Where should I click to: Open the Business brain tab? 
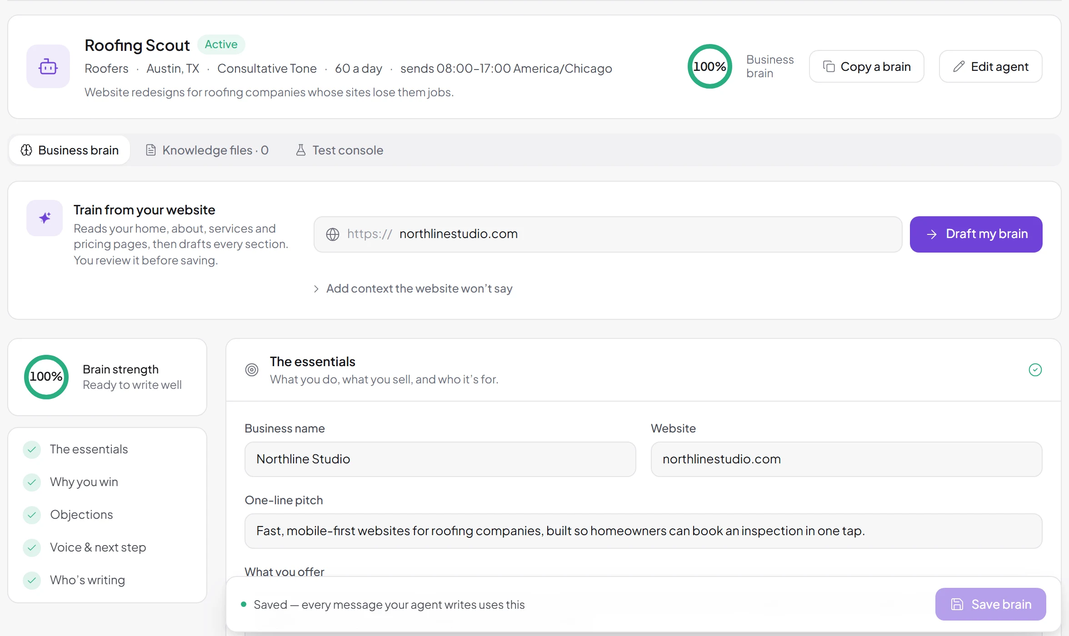pos(70,150)
